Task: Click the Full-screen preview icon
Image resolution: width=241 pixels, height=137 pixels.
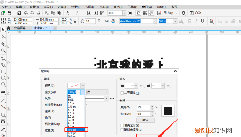Action: pos(130,13)
